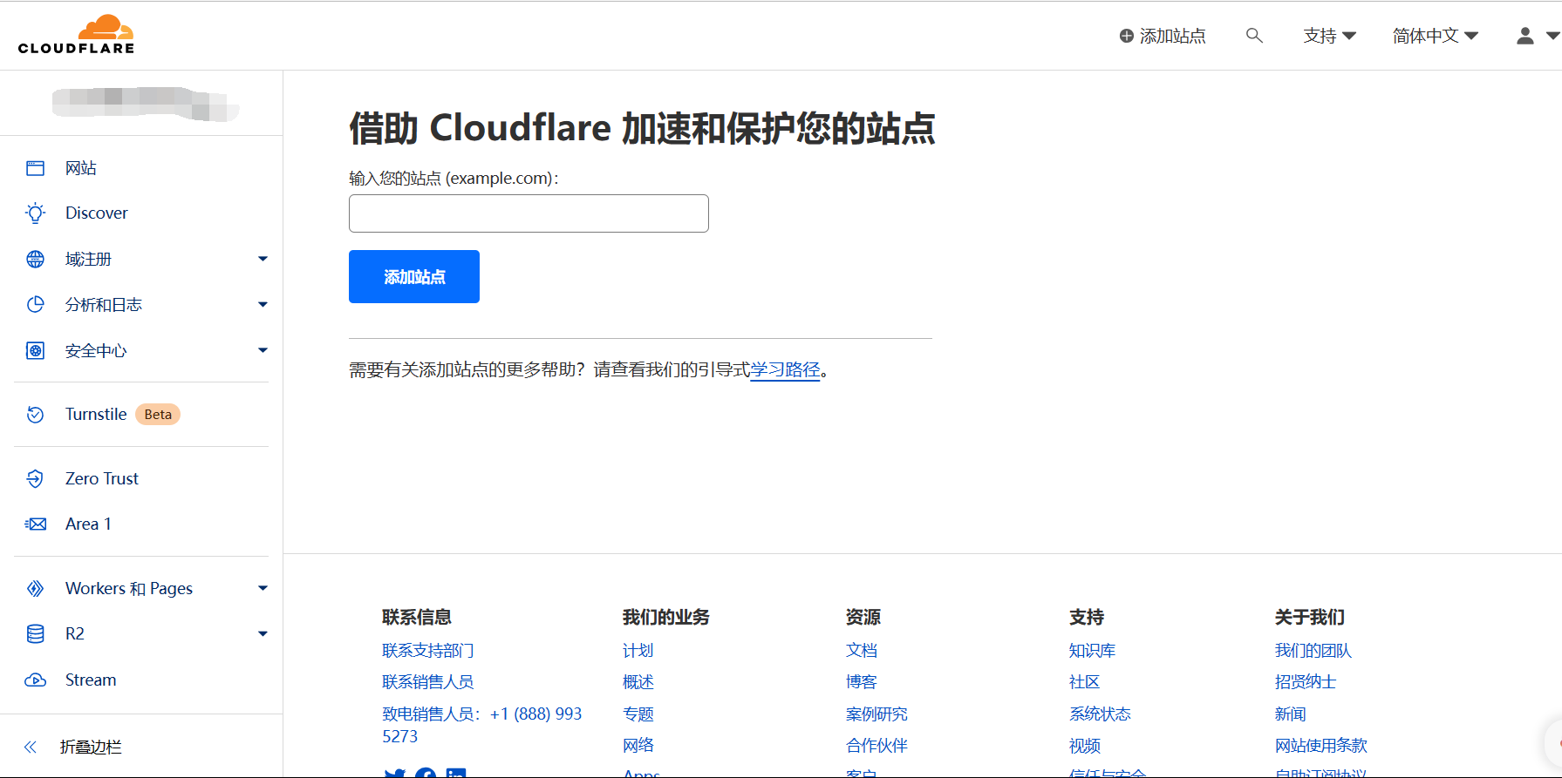Open 视频 footer link
1562x778 pixels.
click(x=1085, y=746)
